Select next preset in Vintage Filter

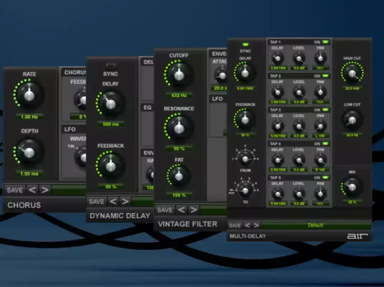(x=194, y=210)
